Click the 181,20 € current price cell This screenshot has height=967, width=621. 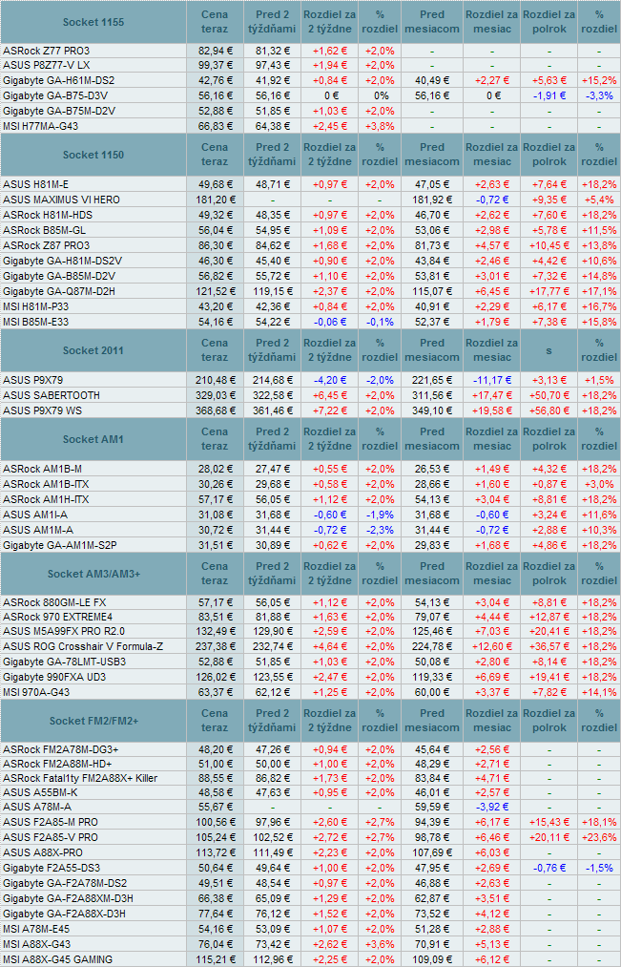[215, 200]
